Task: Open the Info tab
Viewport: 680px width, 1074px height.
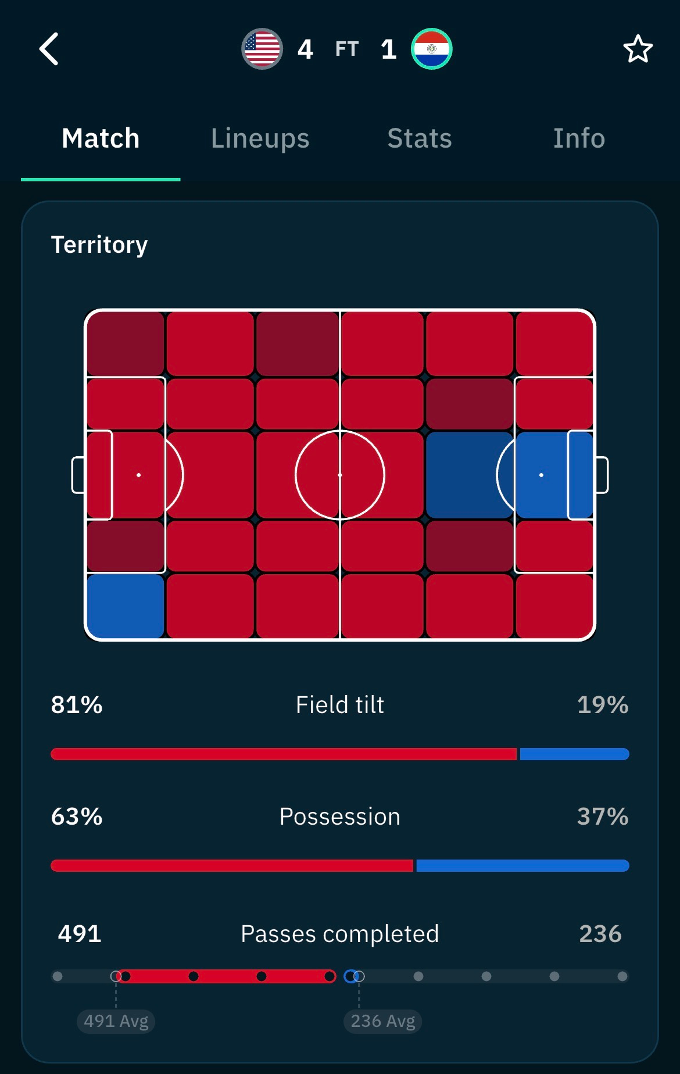Action: [x=579, y=138]
